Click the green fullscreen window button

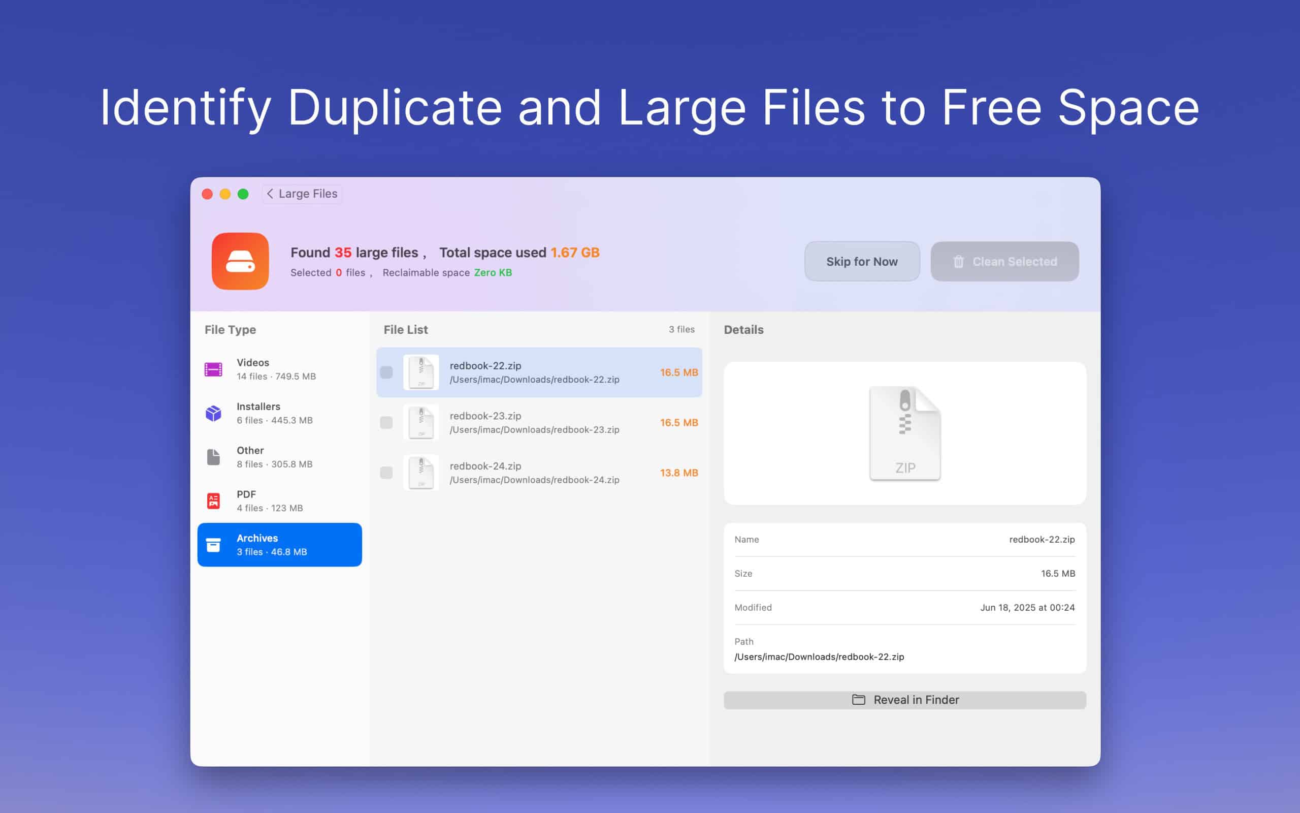tap(243, 194)
